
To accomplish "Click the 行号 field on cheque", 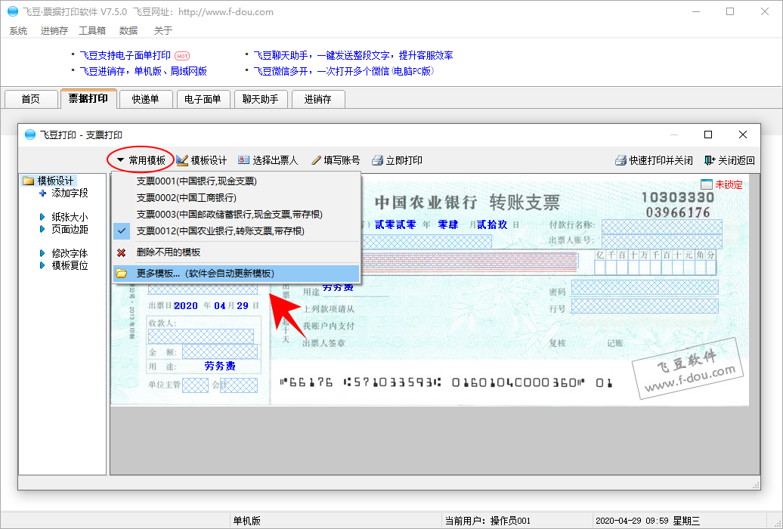I will click(x=645, y=306).
